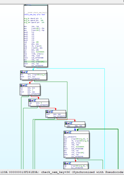The height and width of the screenshot is (175, 124).
Task: Click 'lea r15, [rax+10h]' instruction
Action: tap(74, 153)
